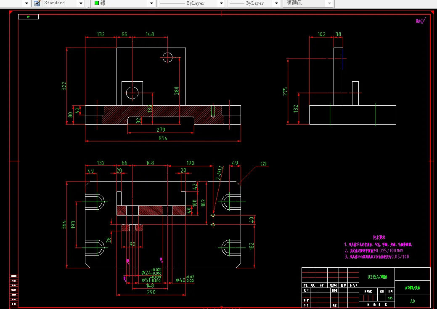
Task: Select the 290 bottom dimension
Action: coord(151,292)
